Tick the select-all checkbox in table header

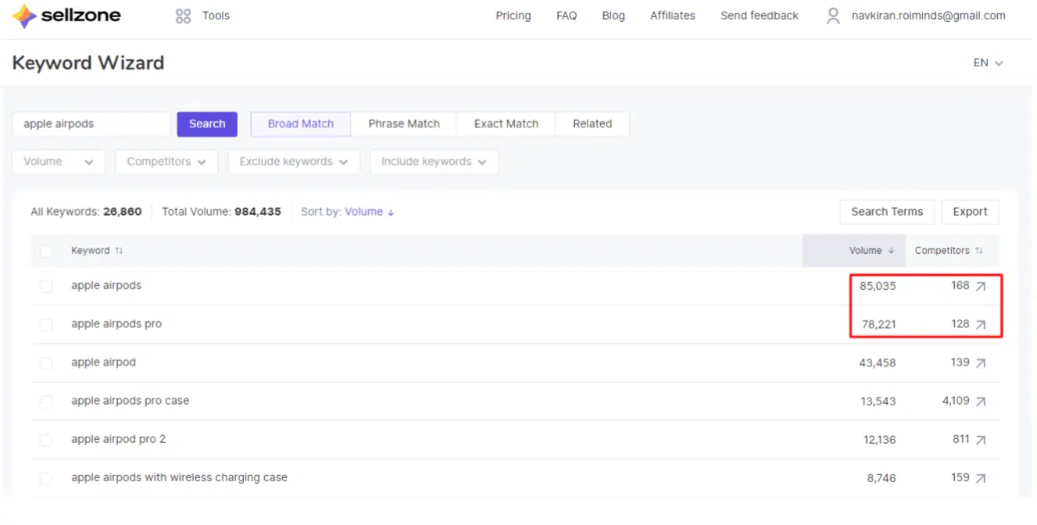click(46, 251)
